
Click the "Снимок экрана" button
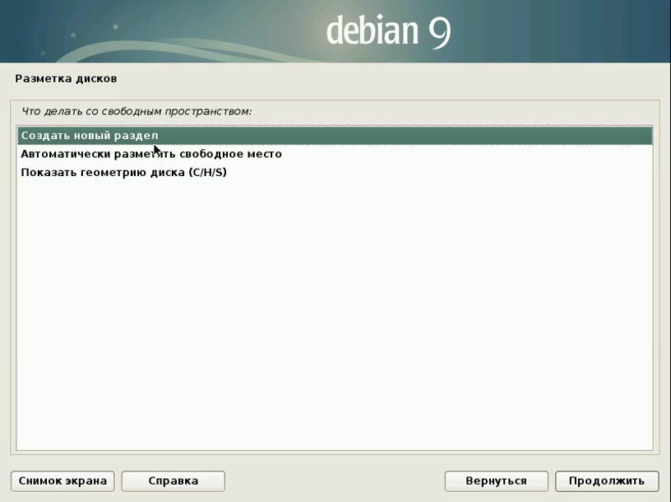(62, 481)
